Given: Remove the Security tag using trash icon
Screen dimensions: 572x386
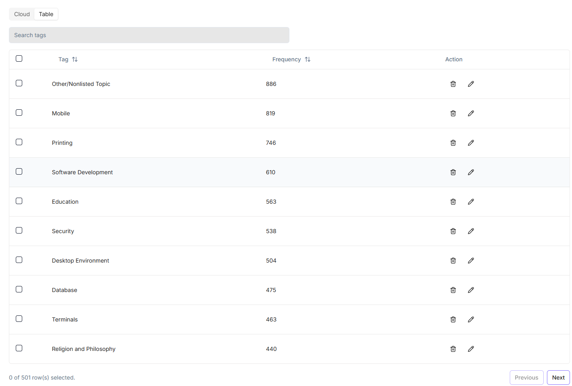Looking at the screenshot, I should pyautogui.click(x=453, y=231).
